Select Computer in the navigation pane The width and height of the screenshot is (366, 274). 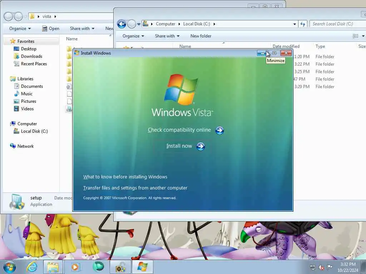pyautogui.click(x=27, y=124)
